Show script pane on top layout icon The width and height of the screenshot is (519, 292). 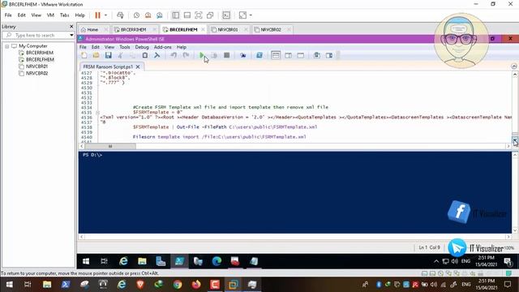click(x=276, y=55)
